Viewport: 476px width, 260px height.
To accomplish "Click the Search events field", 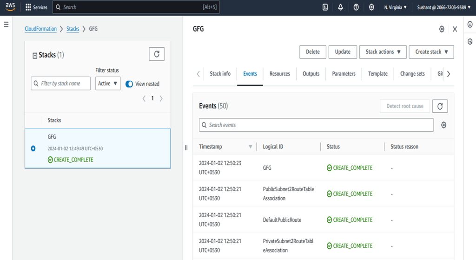I will click(x=316, y=125).
